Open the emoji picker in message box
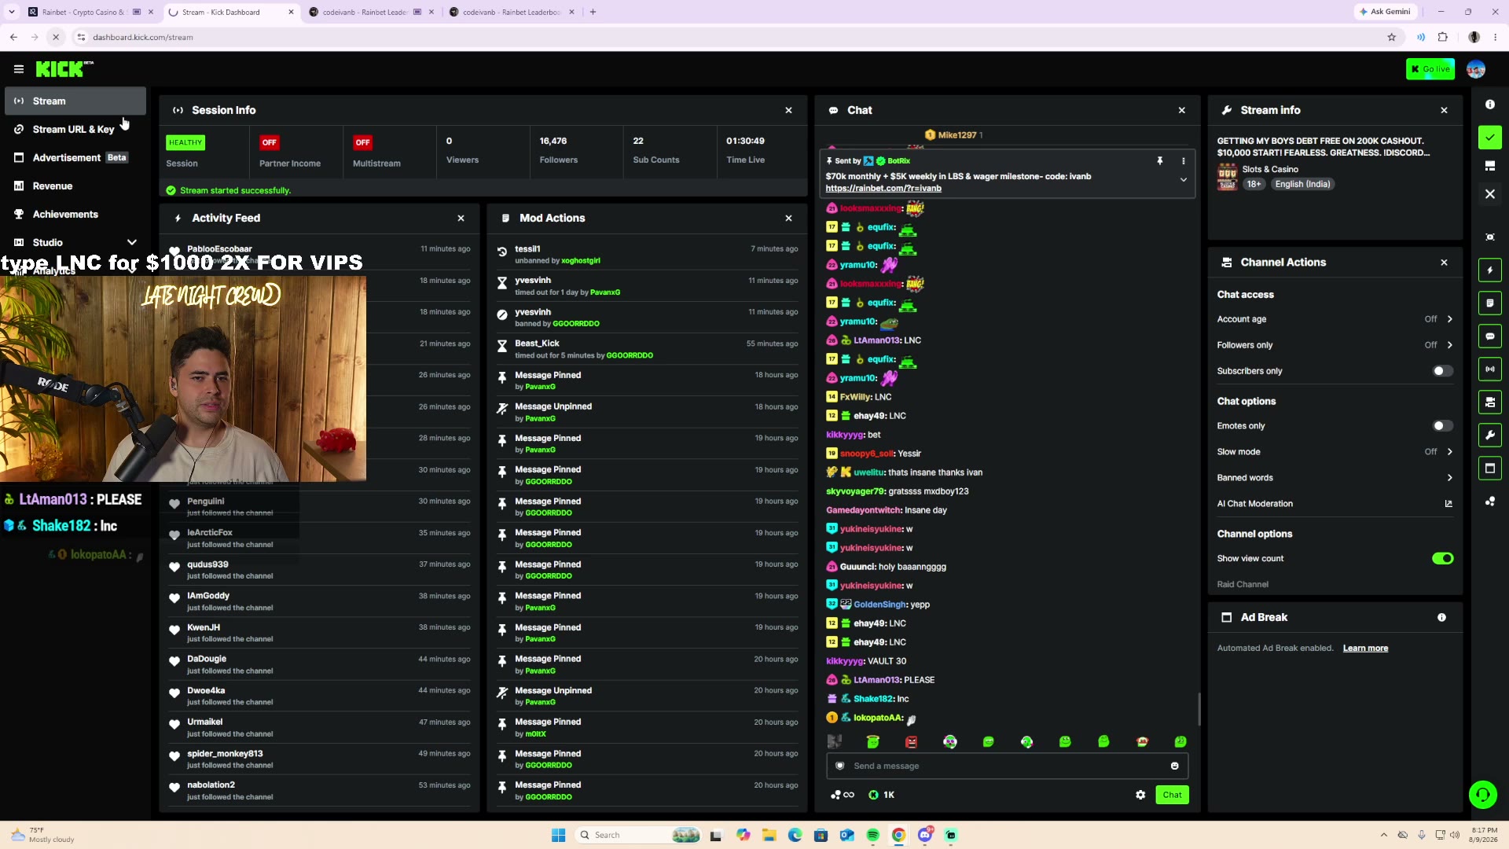The width and height of the screenshot is (1509, 849). pos(1175,766)
